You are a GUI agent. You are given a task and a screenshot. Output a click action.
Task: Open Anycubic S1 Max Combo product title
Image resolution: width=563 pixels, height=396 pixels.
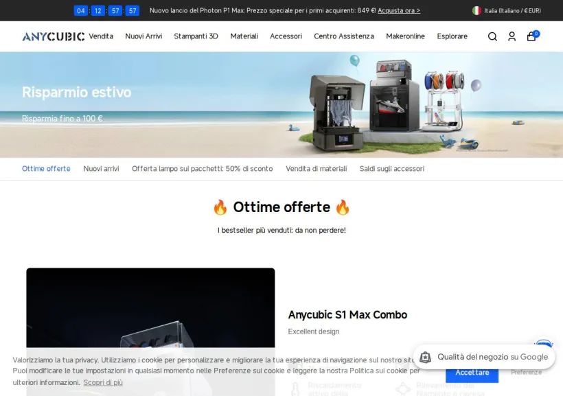pyautogui.click(x=347, y=315)
